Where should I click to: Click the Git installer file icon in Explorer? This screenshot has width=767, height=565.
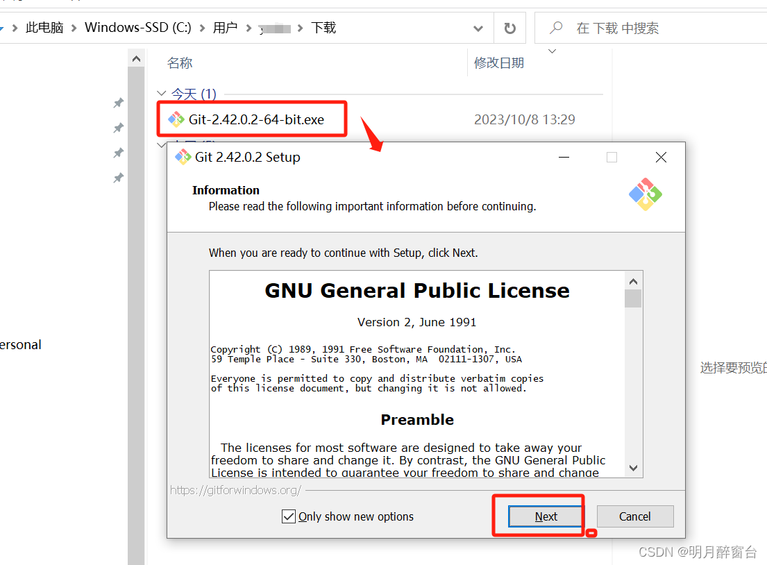(x=176, y=119)
